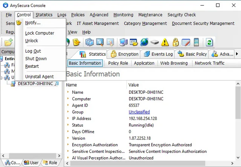
Task: Click the AnySecura shield logo in title bar
Action: coord(5,5)
